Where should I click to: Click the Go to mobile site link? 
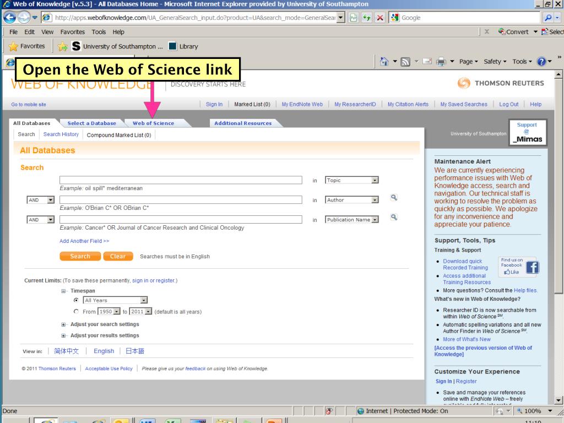coord(29,104)
